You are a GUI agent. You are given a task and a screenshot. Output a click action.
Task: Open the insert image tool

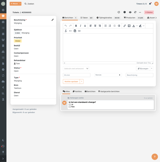point(129,26)
